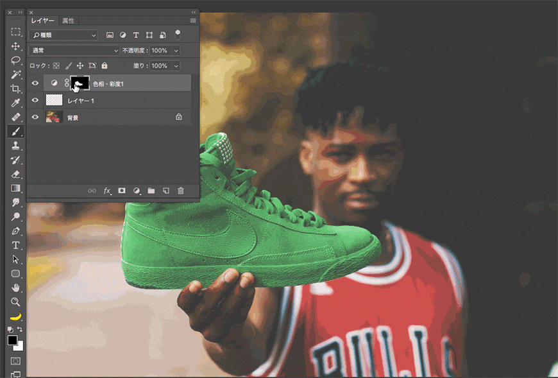Select the Smudge tool
The image size is (558, 378).
[15, 202]
